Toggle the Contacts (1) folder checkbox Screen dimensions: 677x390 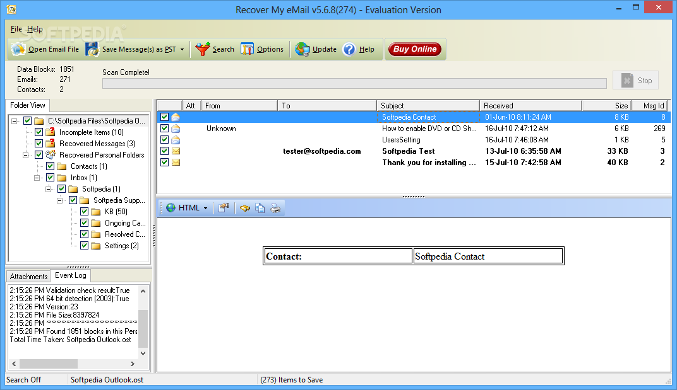(x=50, y=166)
